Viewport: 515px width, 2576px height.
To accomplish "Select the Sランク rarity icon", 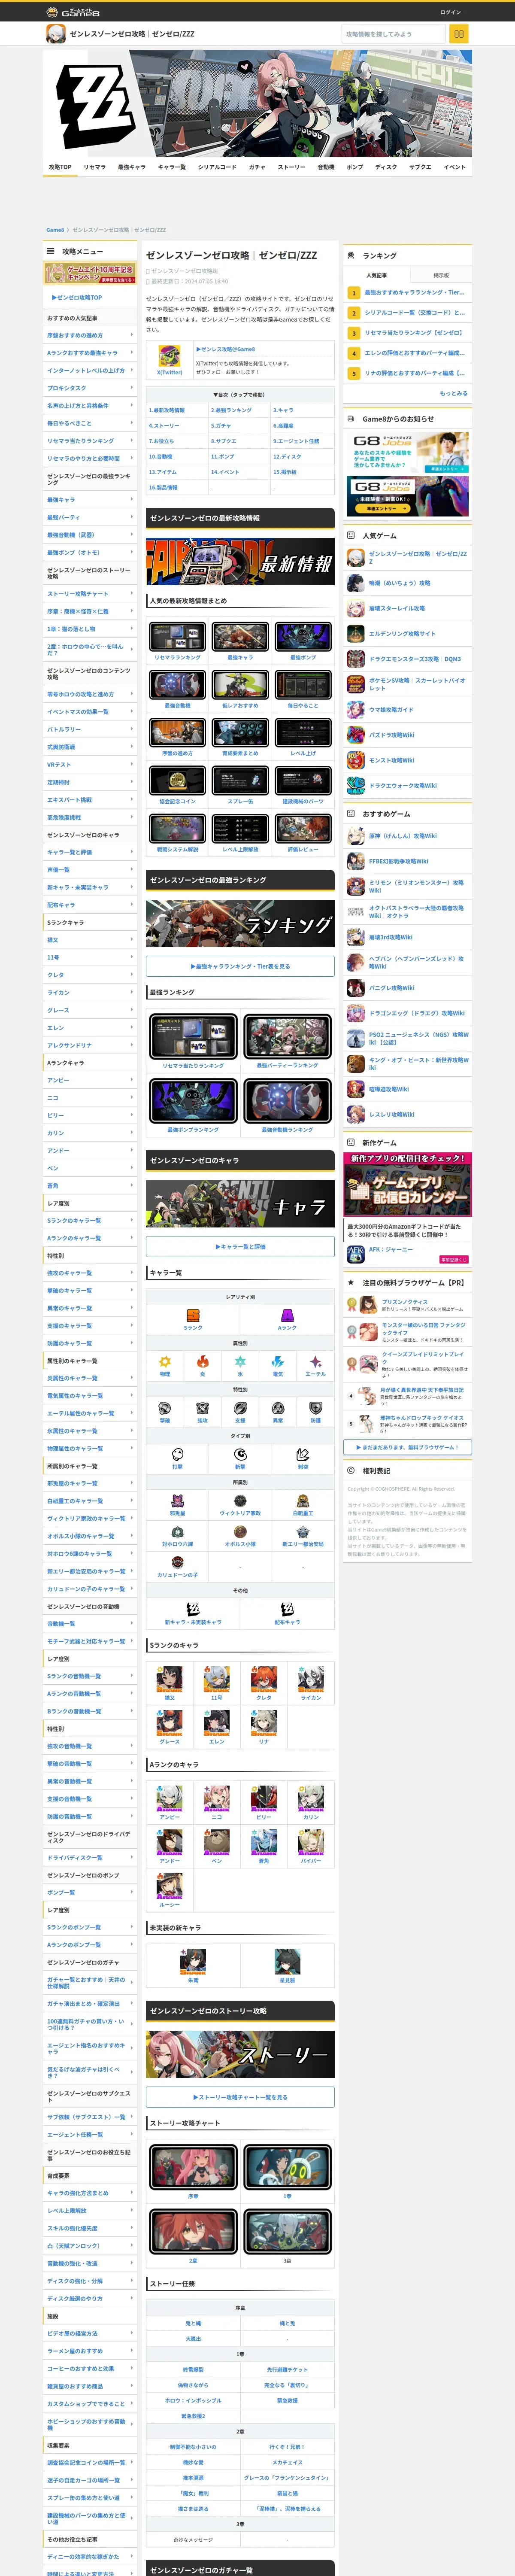I will [193, 1316].
